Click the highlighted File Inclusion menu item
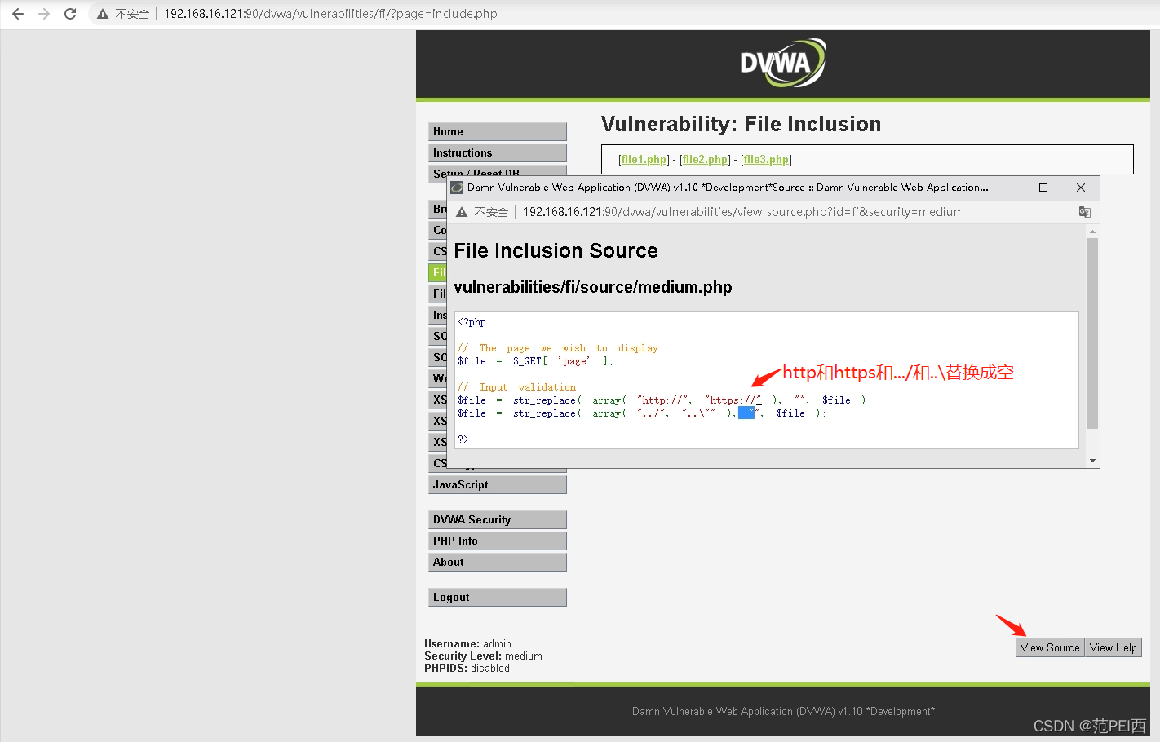 tap(437, 272)
